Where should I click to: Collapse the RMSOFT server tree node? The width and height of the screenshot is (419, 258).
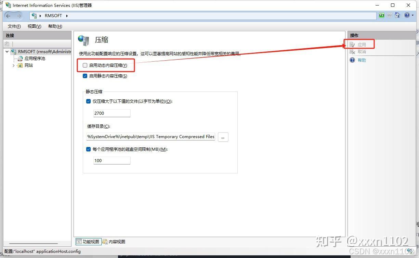point(7,52)
